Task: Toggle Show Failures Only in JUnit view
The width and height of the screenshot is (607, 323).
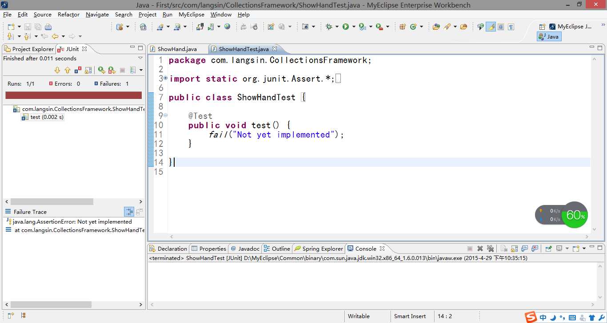Action: (x=78, y=70)
